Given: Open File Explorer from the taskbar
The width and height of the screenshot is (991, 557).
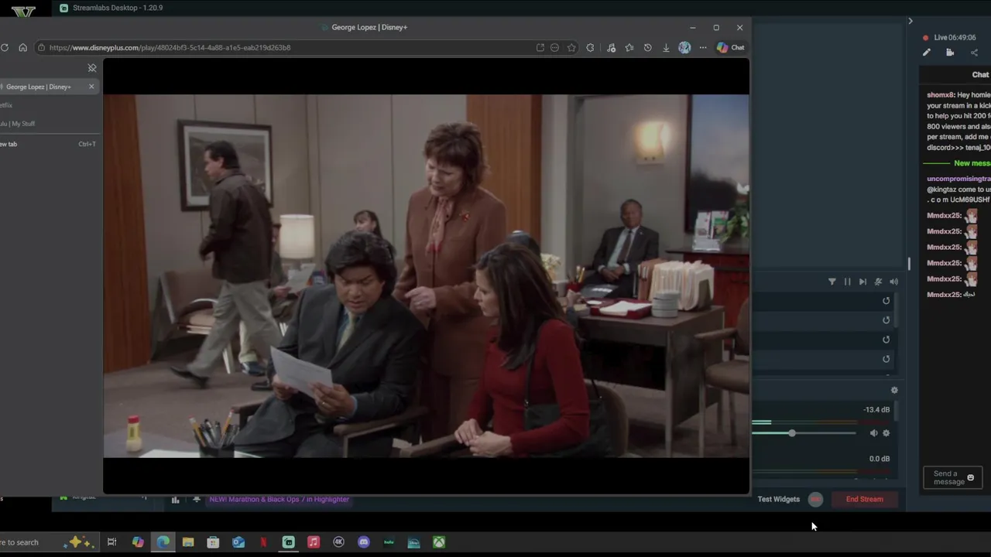Looking at the screenshot, I should 188,542.
